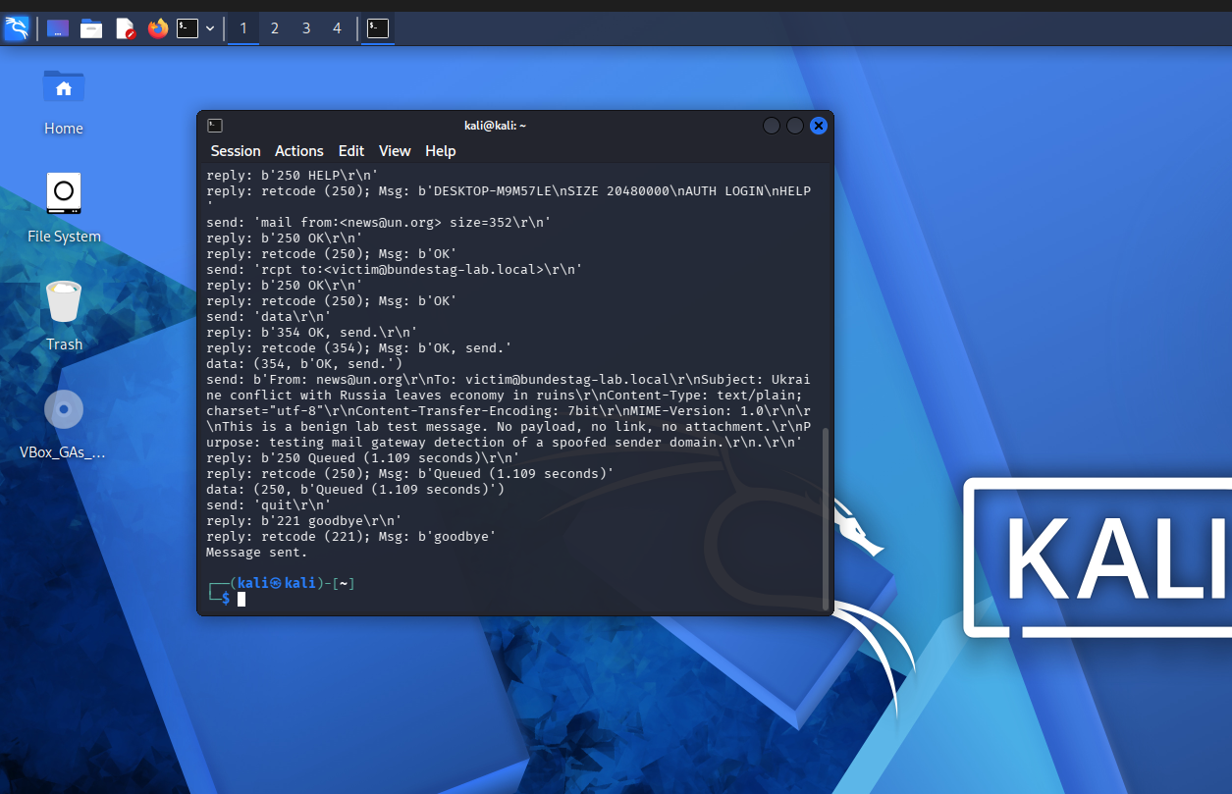Viewport: 1232px width, 794px height.
Task: Maximize the terminal window
Action: tap(795, 126)
